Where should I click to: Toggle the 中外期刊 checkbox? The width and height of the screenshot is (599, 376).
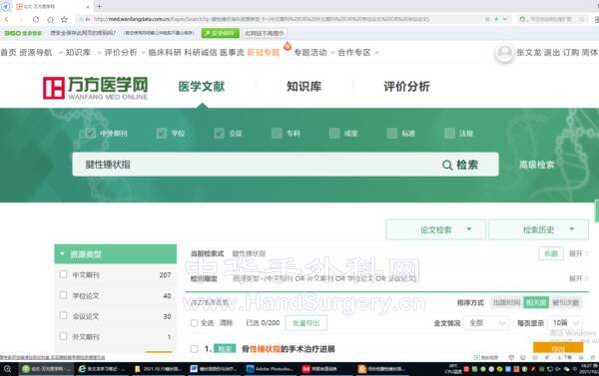pyautogui.click(x=90, y=134)
